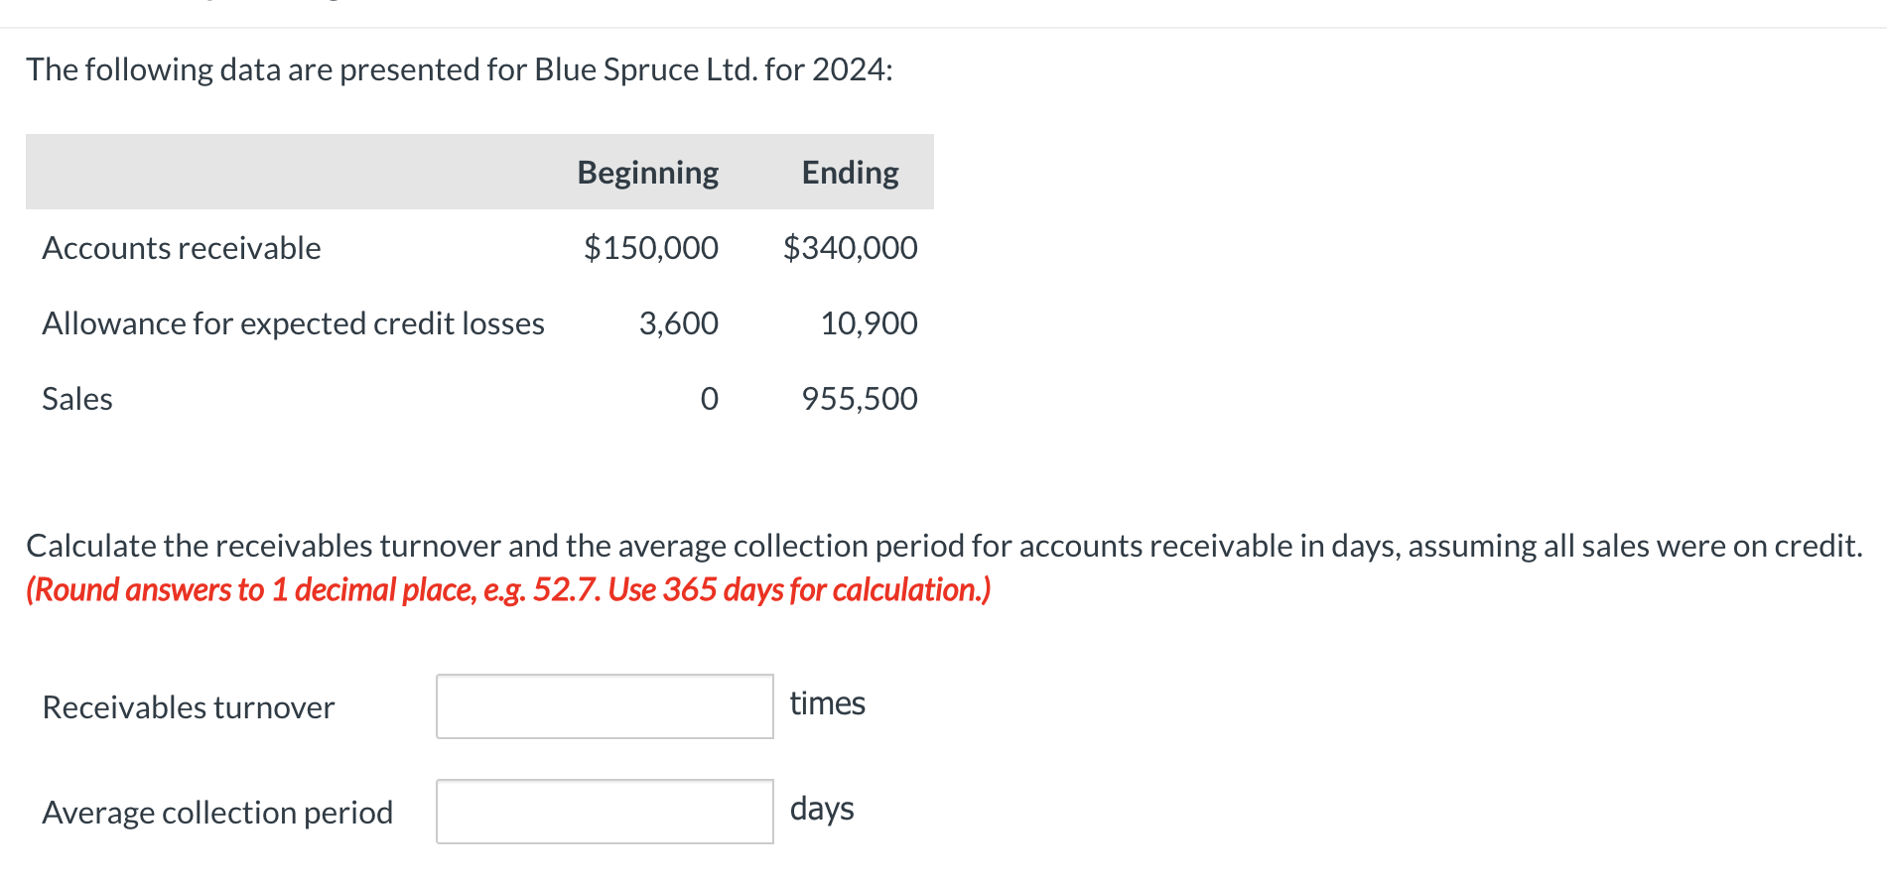Select the word times beside turnover field

827,703
